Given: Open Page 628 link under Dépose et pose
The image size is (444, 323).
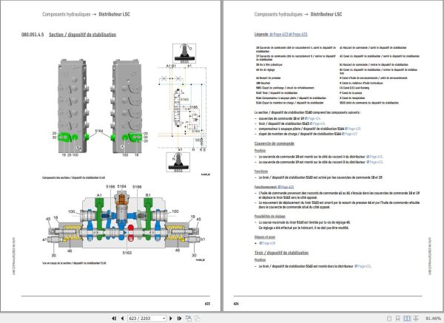Looking at the screenshot, I should coord(267,243).
